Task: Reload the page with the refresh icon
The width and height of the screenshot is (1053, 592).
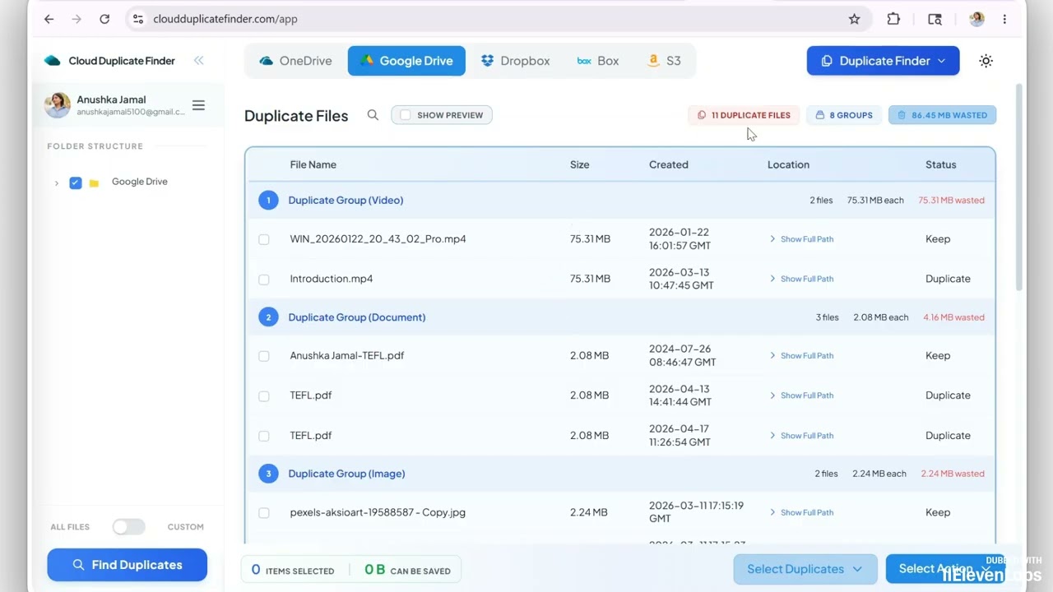Action: (104, 19)
